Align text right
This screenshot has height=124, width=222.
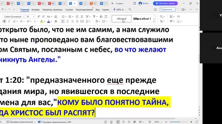pyautogui.click(x=72, y=21)
